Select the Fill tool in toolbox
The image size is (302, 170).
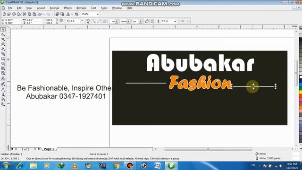click(x=3, y=99)
